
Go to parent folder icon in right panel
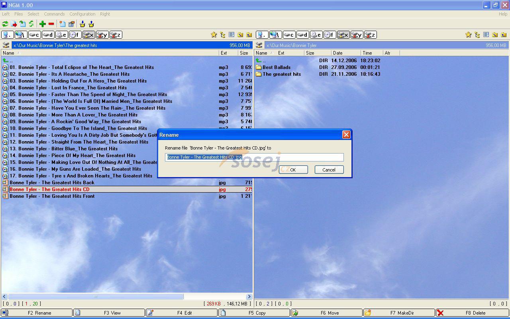tap(504, 35)
